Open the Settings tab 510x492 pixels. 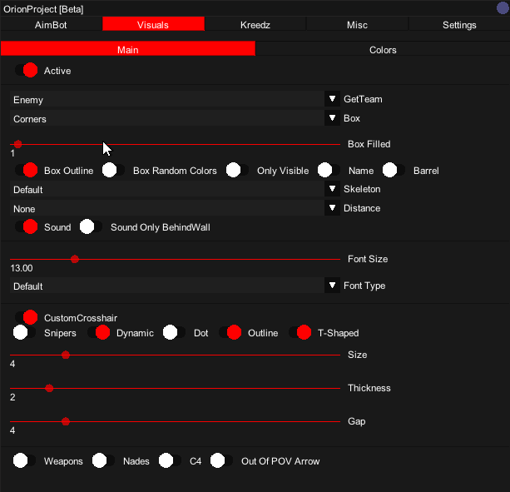click(x=459, y=25)
